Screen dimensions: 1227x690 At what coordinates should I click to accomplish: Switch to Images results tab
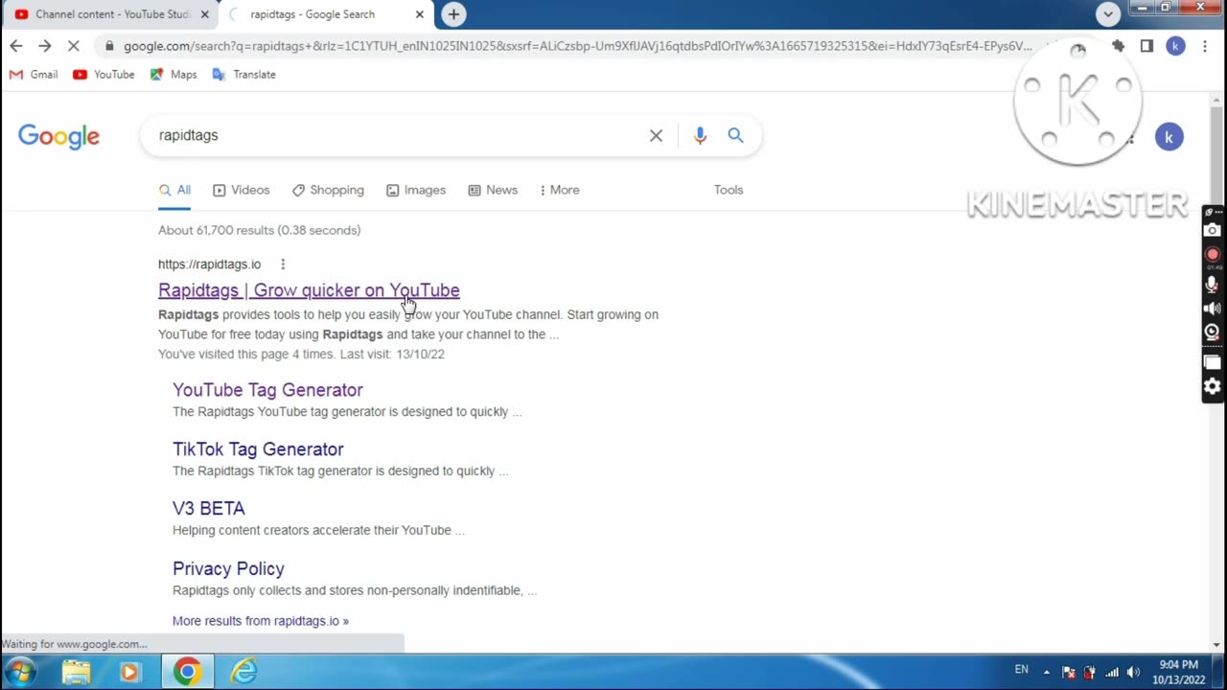tap(415, 190)
